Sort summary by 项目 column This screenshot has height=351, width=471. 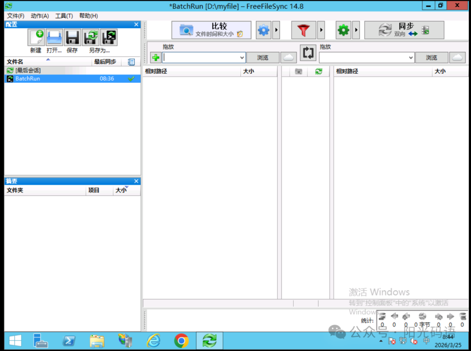[99, 190]
